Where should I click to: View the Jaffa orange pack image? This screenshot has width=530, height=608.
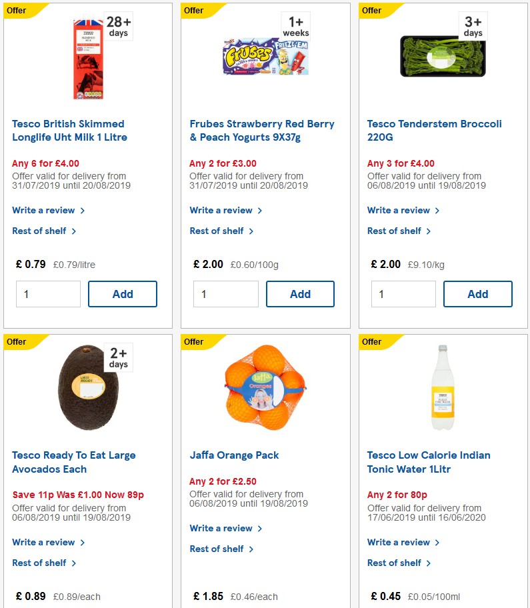[x=265, y=387]
